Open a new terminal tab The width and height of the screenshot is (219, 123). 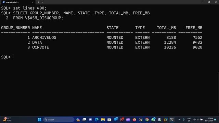(x=38, y=2)
